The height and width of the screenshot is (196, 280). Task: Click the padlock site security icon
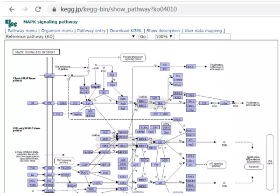56,9
